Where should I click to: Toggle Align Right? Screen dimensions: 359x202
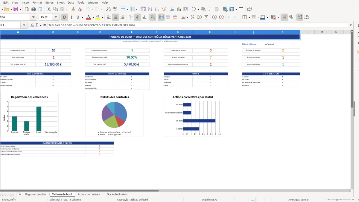[122, 17]
